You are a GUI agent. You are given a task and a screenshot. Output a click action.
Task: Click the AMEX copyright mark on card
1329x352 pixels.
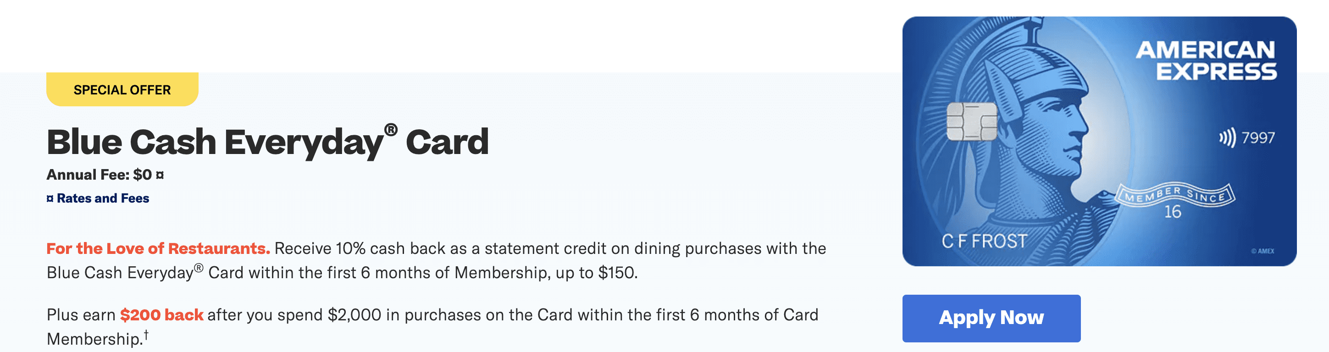[x=1263, y=251]
